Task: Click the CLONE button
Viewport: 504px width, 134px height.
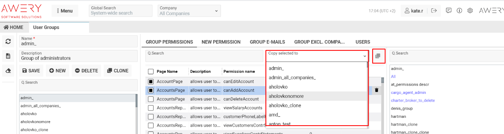Action: tap(118, 71)
